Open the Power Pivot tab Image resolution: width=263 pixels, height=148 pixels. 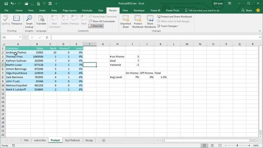172,10
